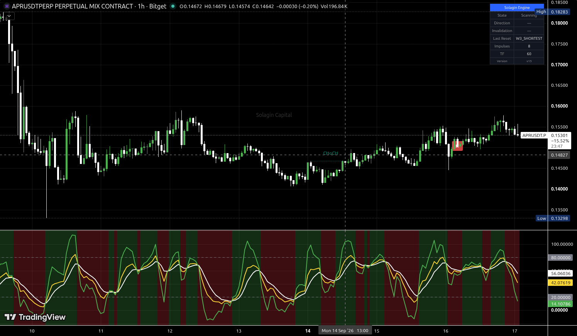Click the W3_SHORTEST cell in Solagin table
Image resolution: width=577 pixels, height=336 pixels.
pos(529,39)
